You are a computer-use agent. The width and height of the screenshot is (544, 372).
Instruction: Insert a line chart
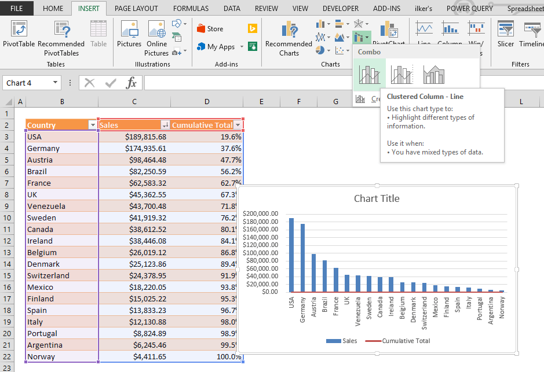[320, 37]
